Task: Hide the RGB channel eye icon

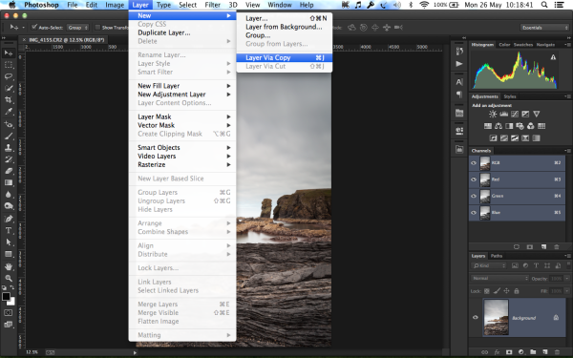Action: [x=474, y=163]
